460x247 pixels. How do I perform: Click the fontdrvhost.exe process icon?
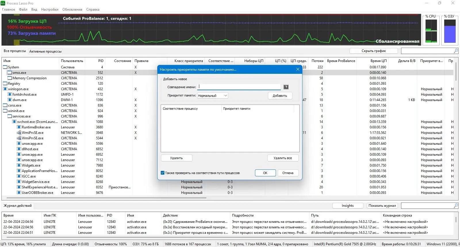[x=10, y=94]
